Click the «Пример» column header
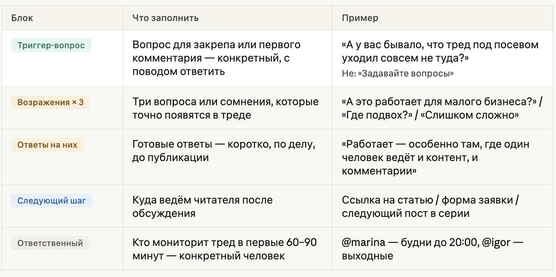Image resolution: width=556 pixels, height=277 pixels. point(360,18)
